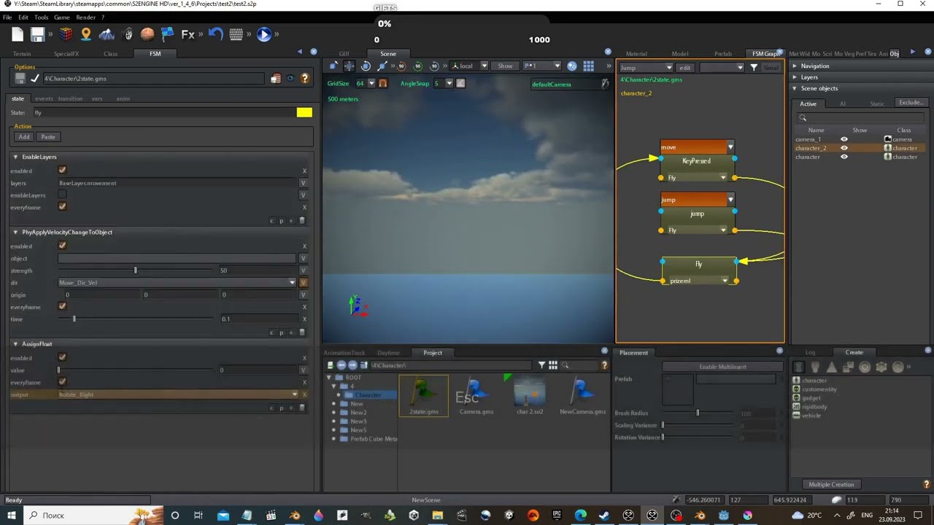934x525 pixels.
Task: Toggle everyframe checkbox under AssignFloat
Action: 62,382
